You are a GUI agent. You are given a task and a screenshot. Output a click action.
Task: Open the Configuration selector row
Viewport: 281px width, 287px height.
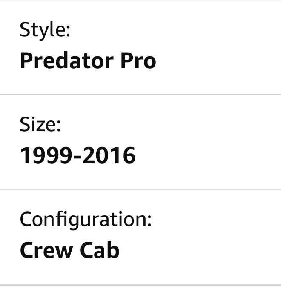(140, 236)
